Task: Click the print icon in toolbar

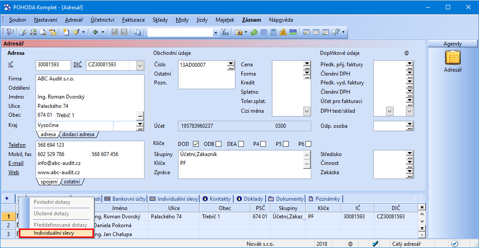Action: [33, 32]
